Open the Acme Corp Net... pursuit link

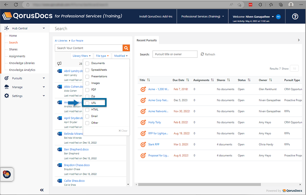pos(158,100)
